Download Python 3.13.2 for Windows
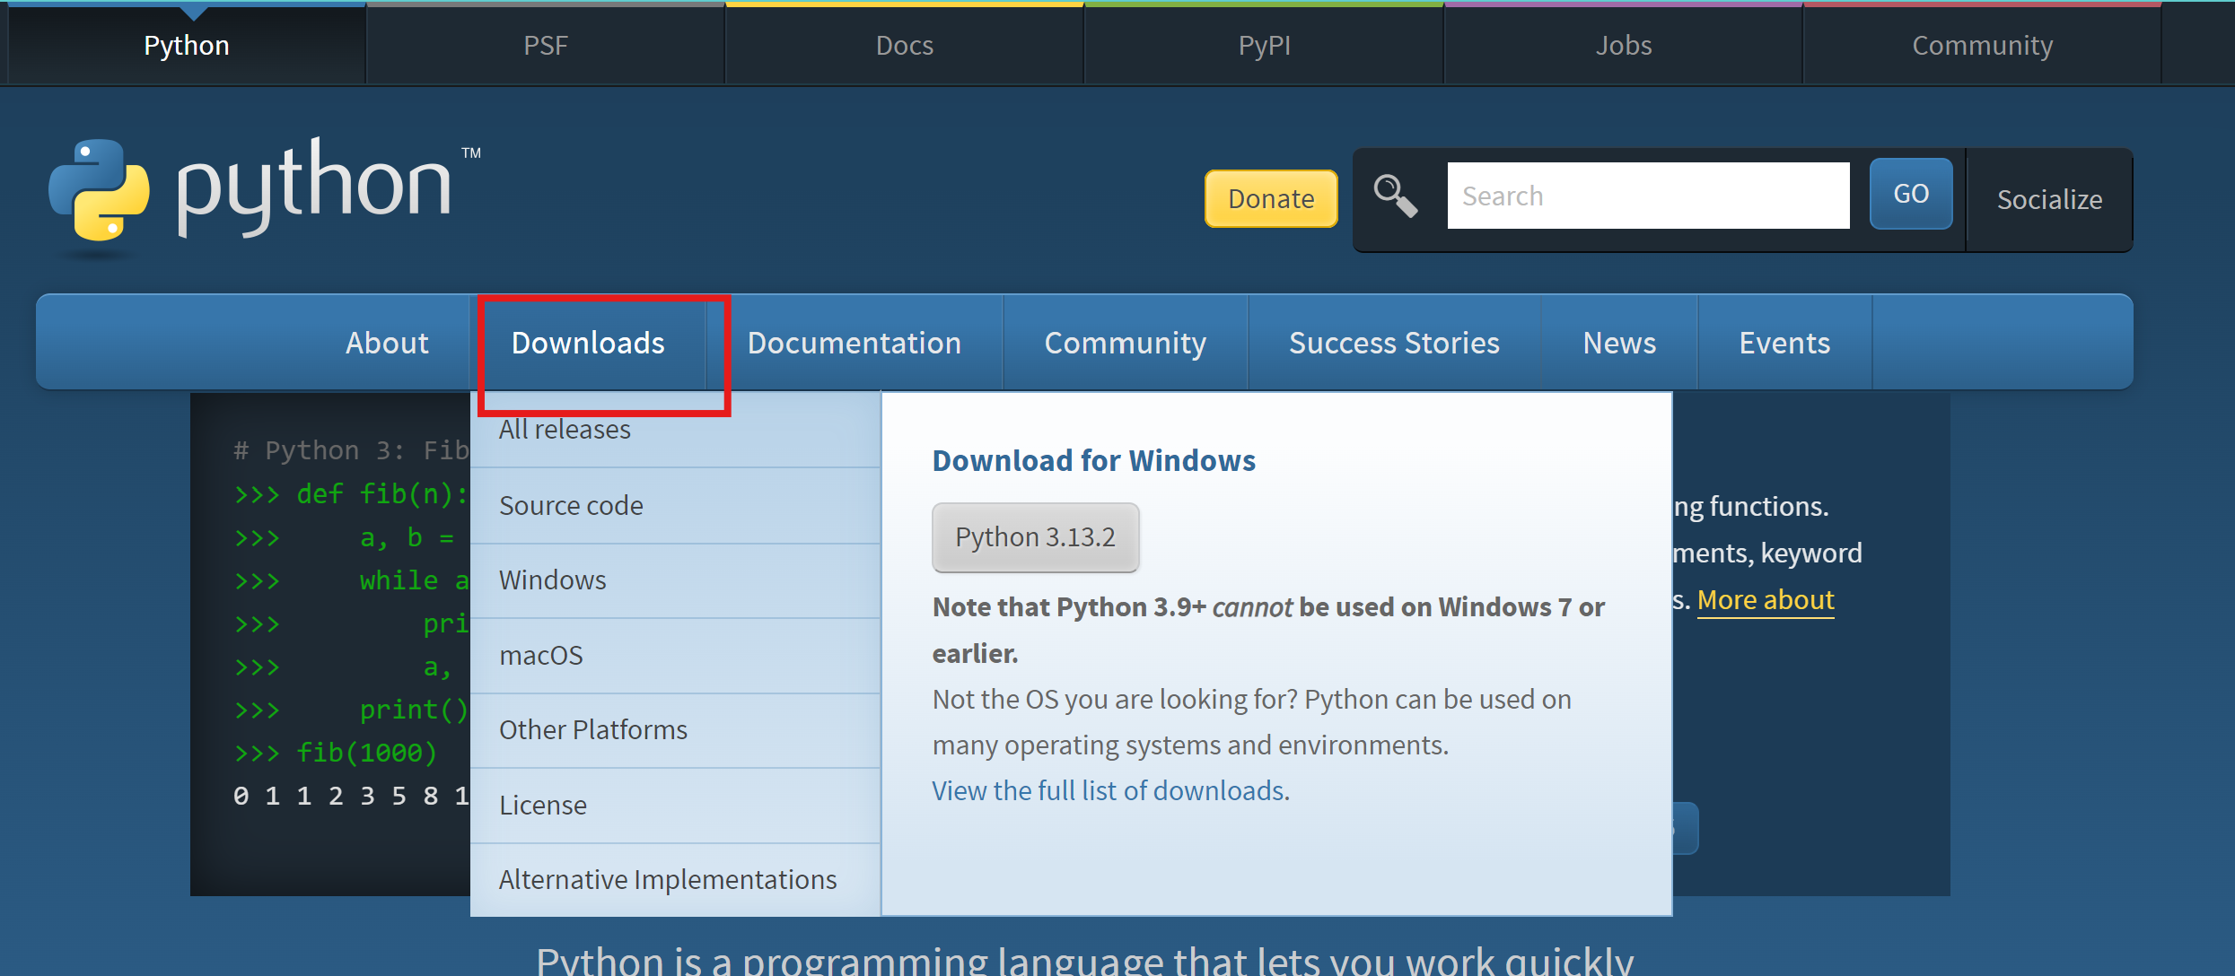Viewport: 2235px width, 976px height. tap(1035, 536)
